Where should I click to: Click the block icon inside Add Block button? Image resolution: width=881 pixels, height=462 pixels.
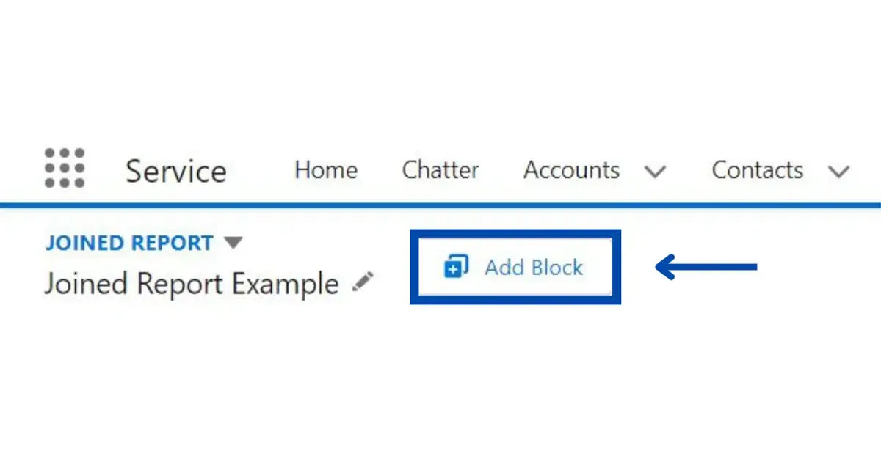click(x=457, y=267)
